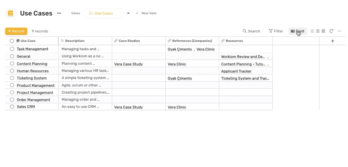Open the Project Management record
348x167 pixels.
(35, 92)
